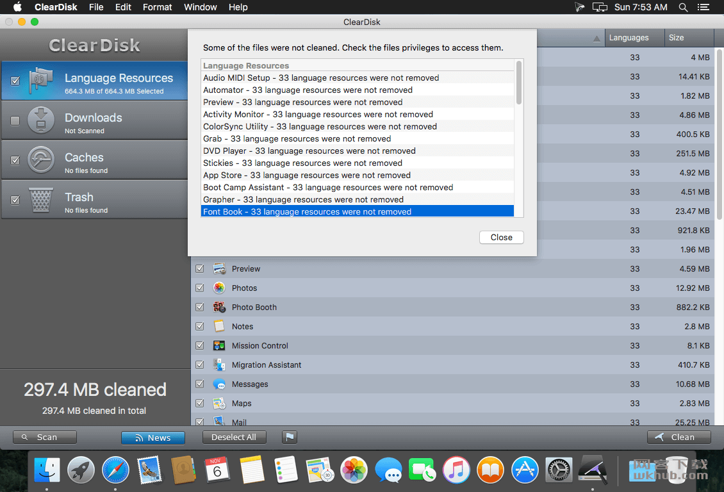Click the sort arrow in list header
The height and width of the screenshot is (492, 724).
tap(596, 39)
